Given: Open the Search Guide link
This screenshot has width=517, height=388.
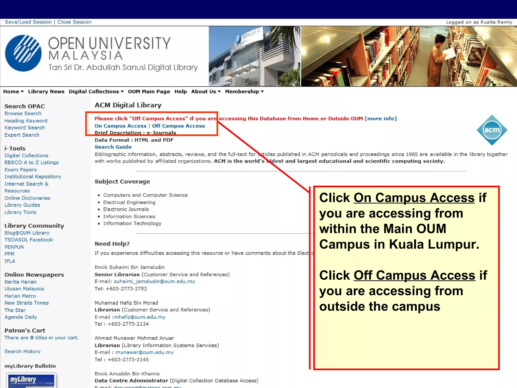Looking at the screenshot, I should point(113,147).
